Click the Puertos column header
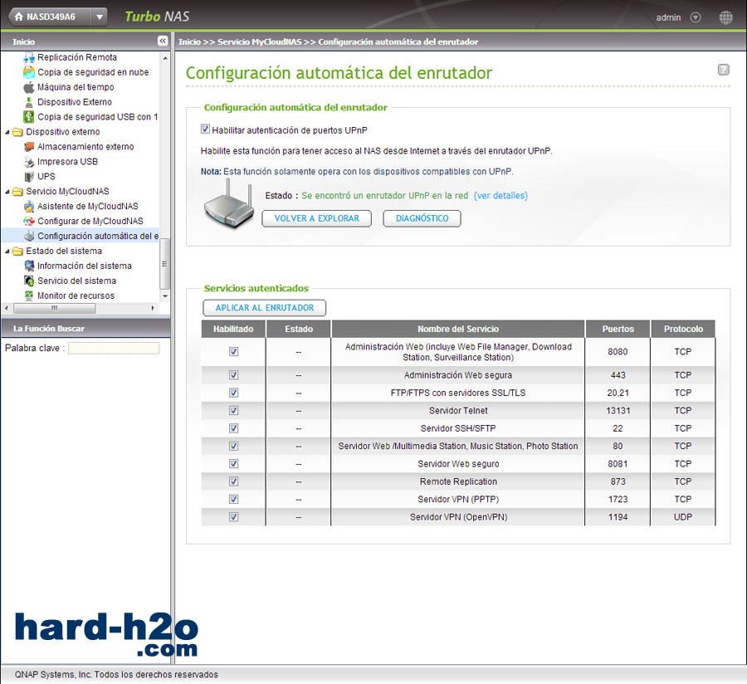The image size is (747, 684). tap(618, 330)
